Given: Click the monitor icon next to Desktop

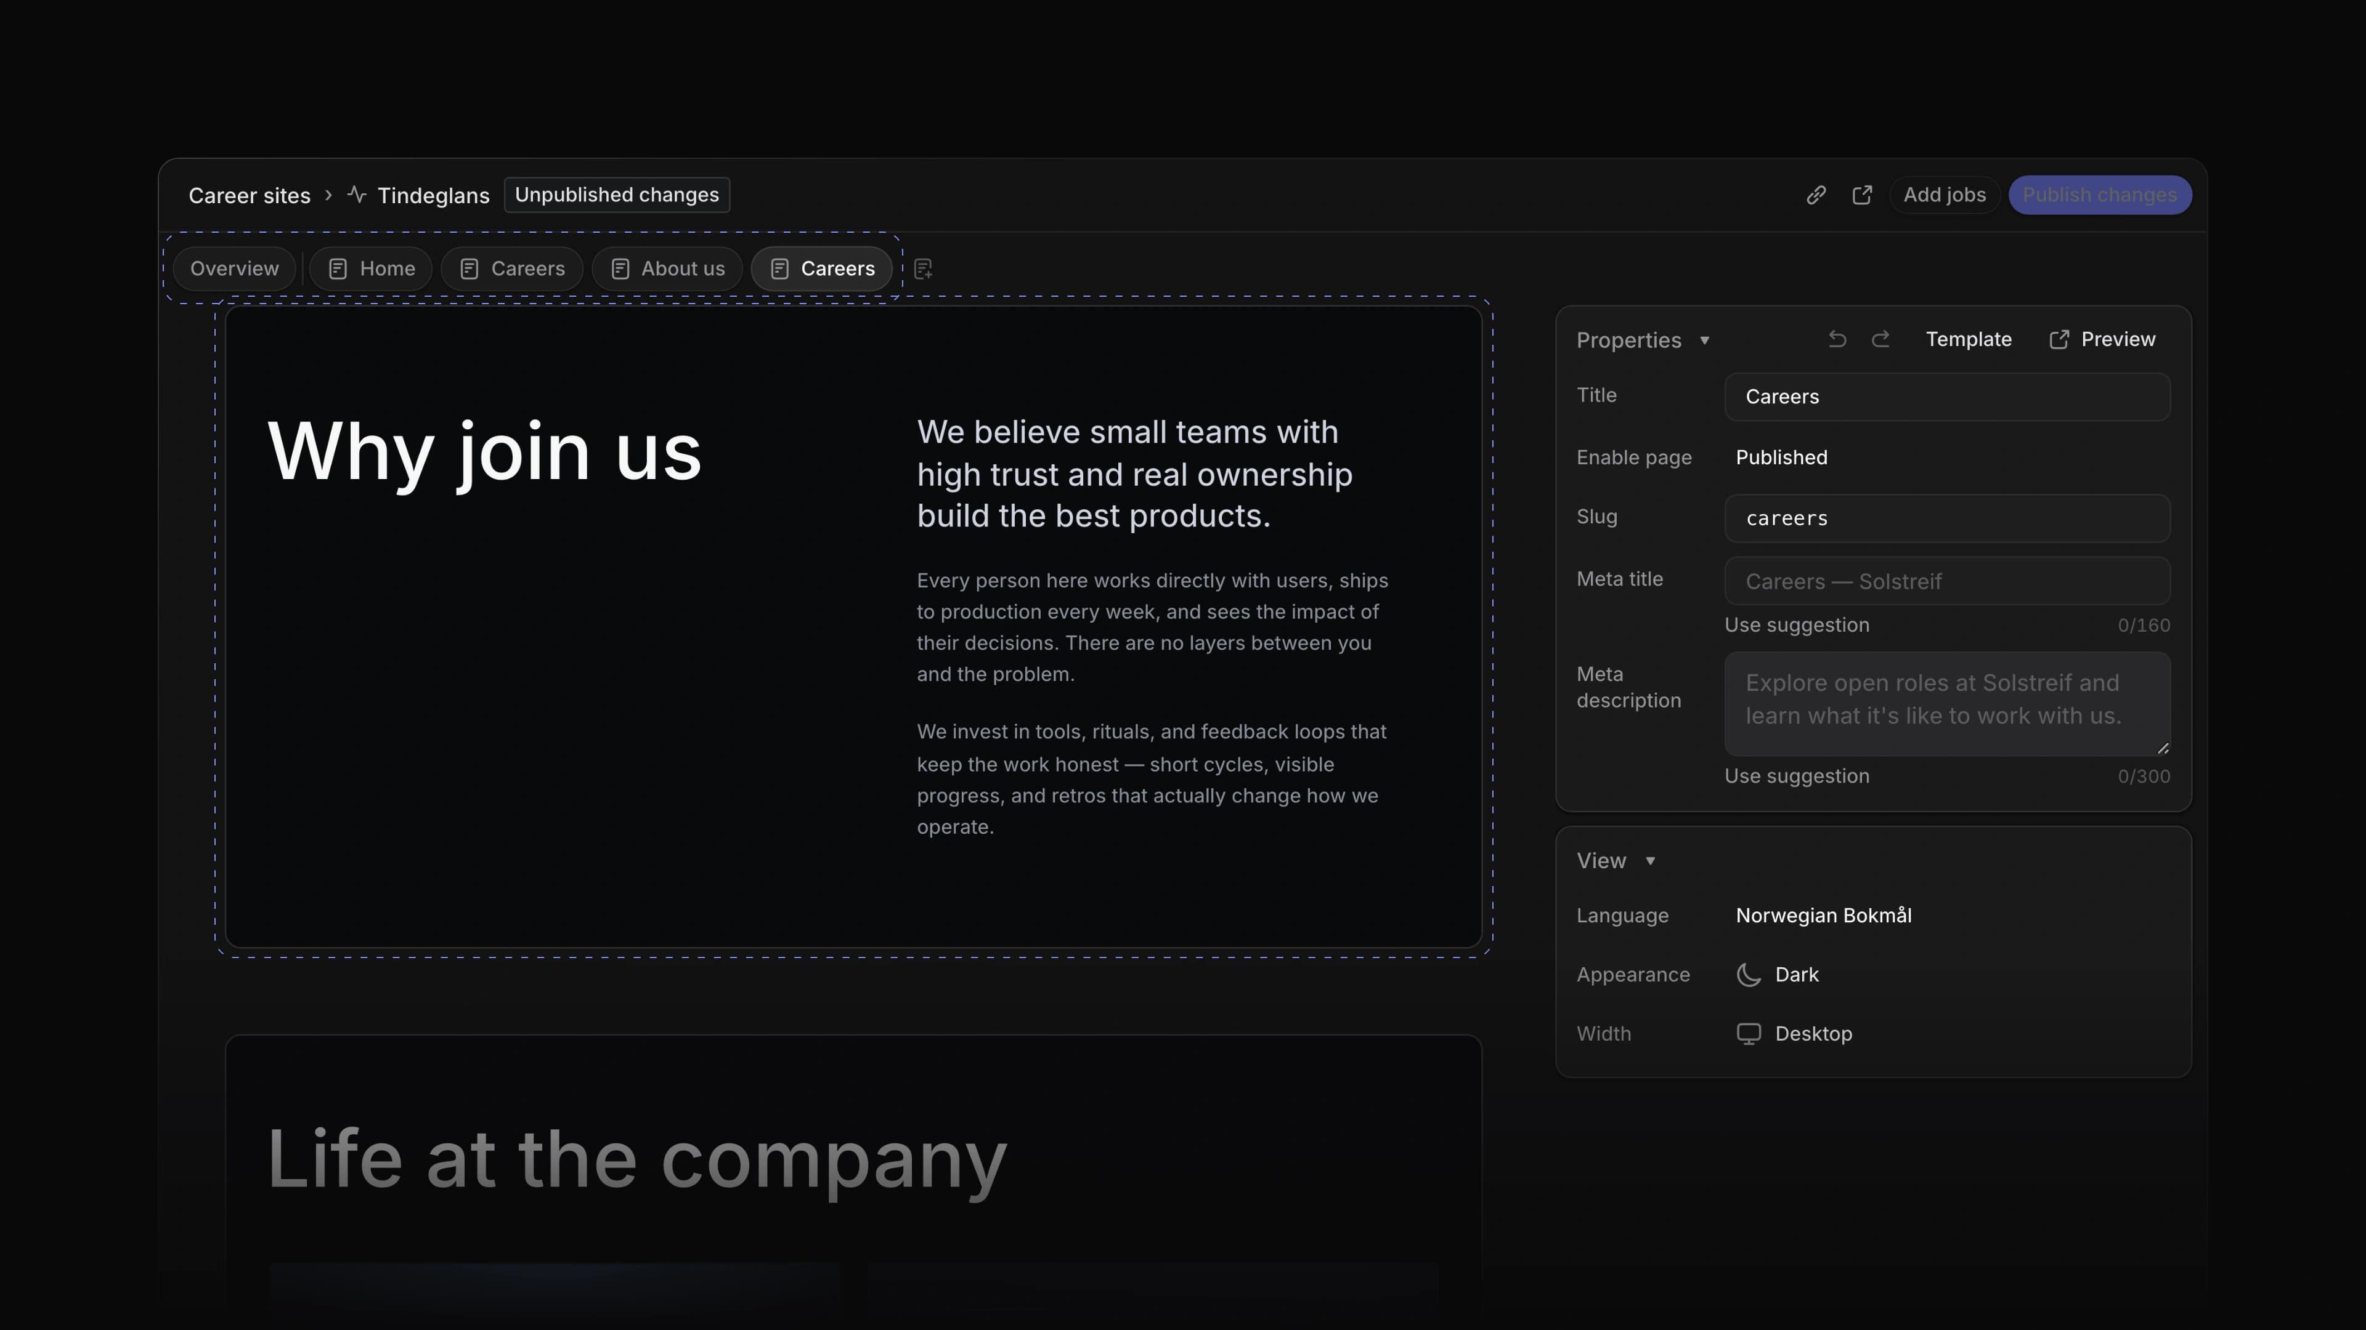Looking at the screenshot, I should coord(1749,1034).
